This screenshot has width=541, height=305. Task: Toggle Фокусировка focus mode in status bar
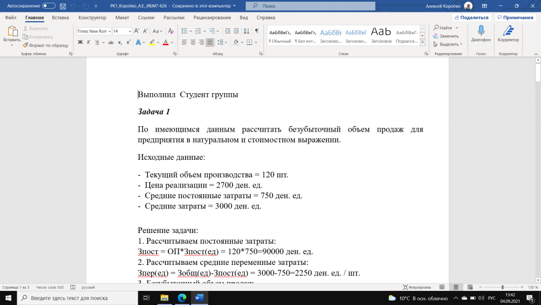tap(420, 287)
